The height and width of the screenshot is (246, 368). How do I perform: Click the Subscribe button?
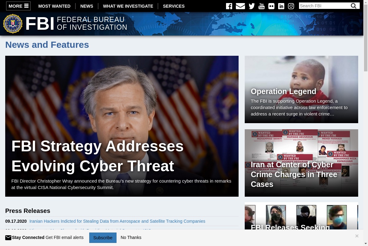click(103, 238)
